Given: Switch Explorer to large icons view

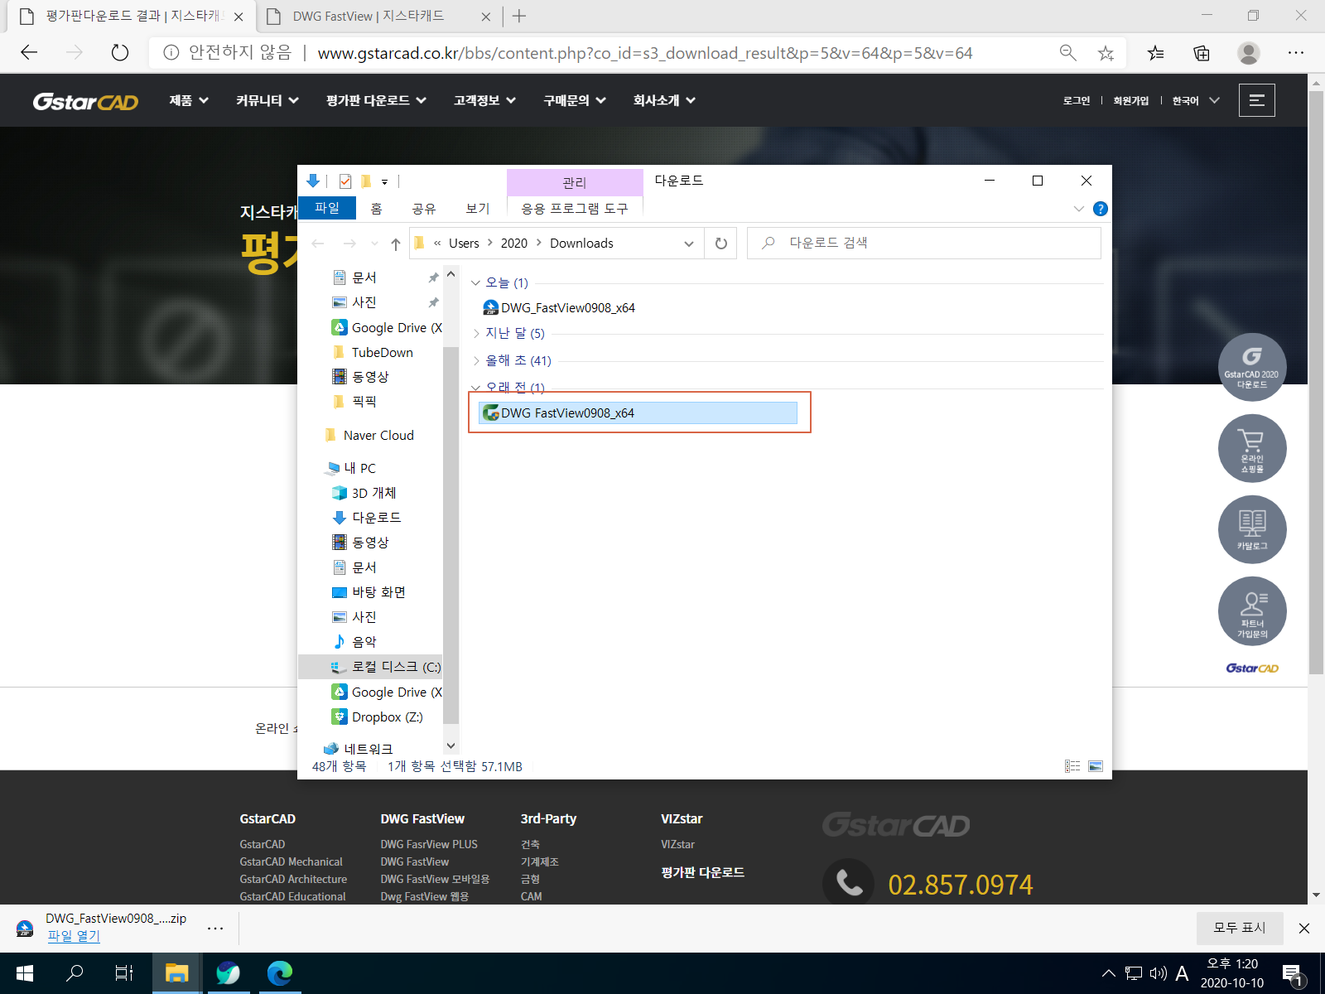Looking at the screenshot, I should pos(1096,766).
